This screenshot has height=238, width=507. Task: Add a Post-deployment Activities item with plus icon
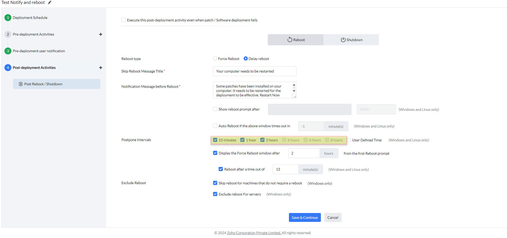point(101,68)
